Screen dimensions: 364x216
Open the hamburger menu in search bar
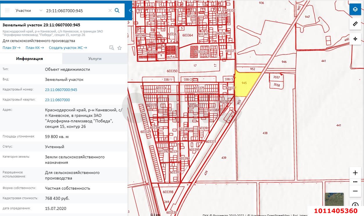click(8, 10)
